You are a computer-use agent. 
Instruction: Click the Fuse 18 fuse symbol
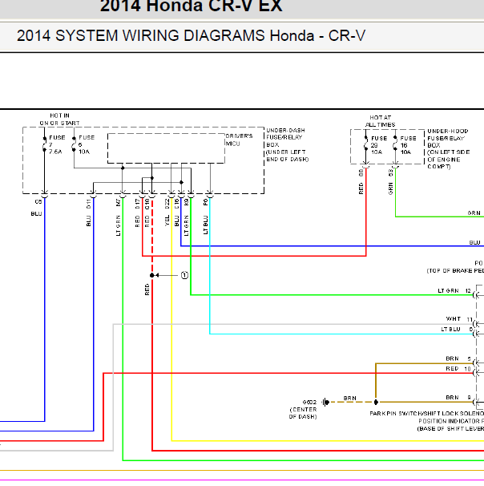[395, 144]
